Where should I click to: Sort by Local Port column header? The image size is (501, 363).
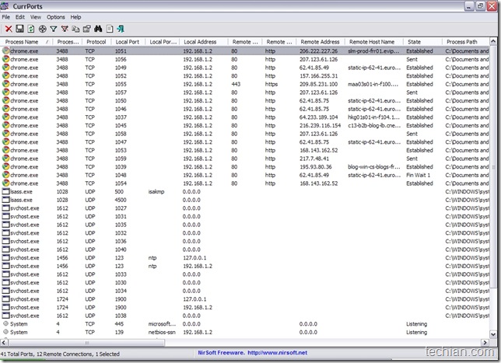[x=128, y=42]
